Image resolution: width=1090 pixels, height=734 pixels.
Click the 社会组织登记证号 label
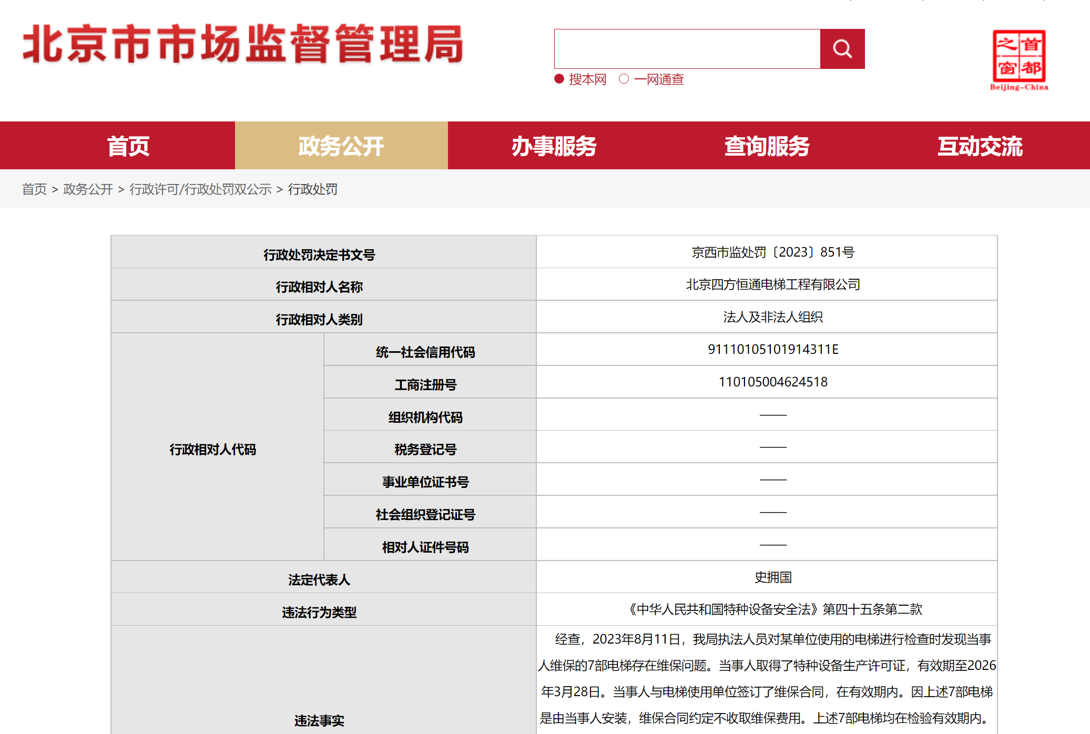(425, 515)
